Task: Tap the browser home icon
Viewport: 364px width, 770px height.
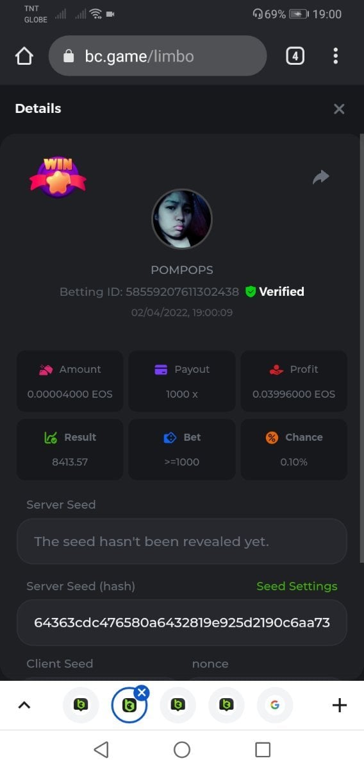Action: (24, 56)
